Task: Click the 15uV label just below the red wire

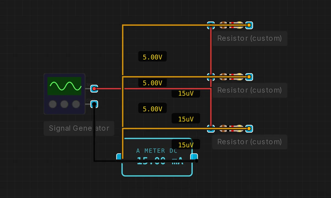Action: (x=186, y=94)
